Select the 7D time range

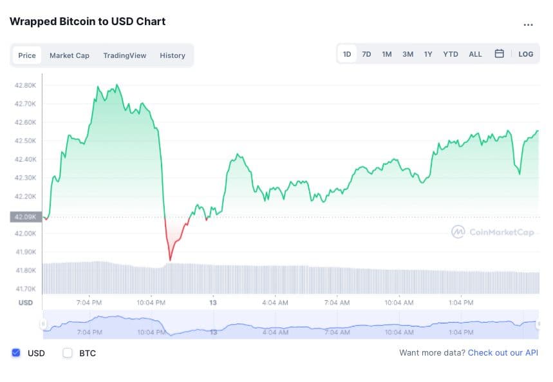pos(366,54)
